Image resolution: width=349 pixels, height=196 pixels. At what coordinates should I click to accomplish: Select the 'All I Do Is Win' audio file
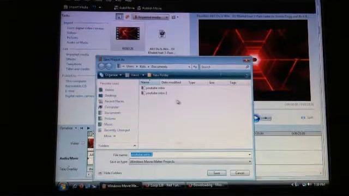162,41
